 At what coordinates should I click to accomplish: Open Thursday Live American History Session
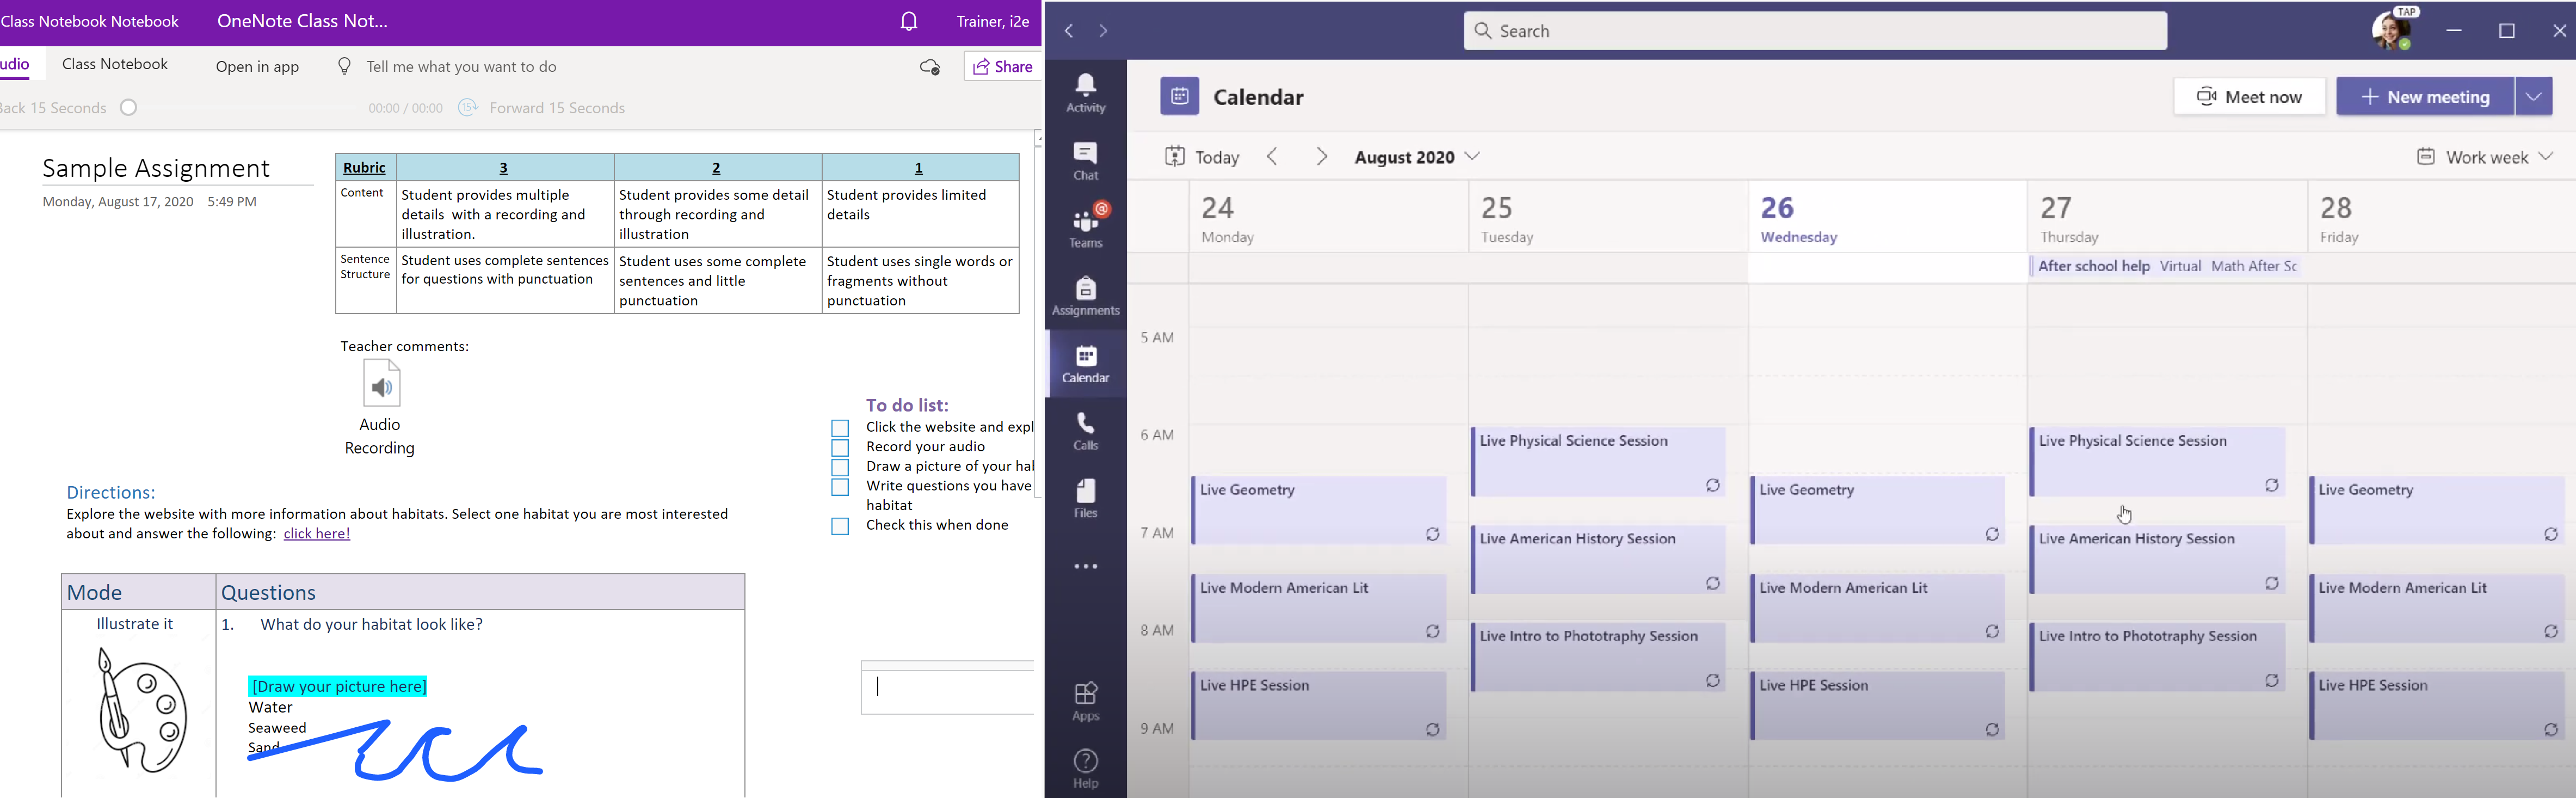2158,559
